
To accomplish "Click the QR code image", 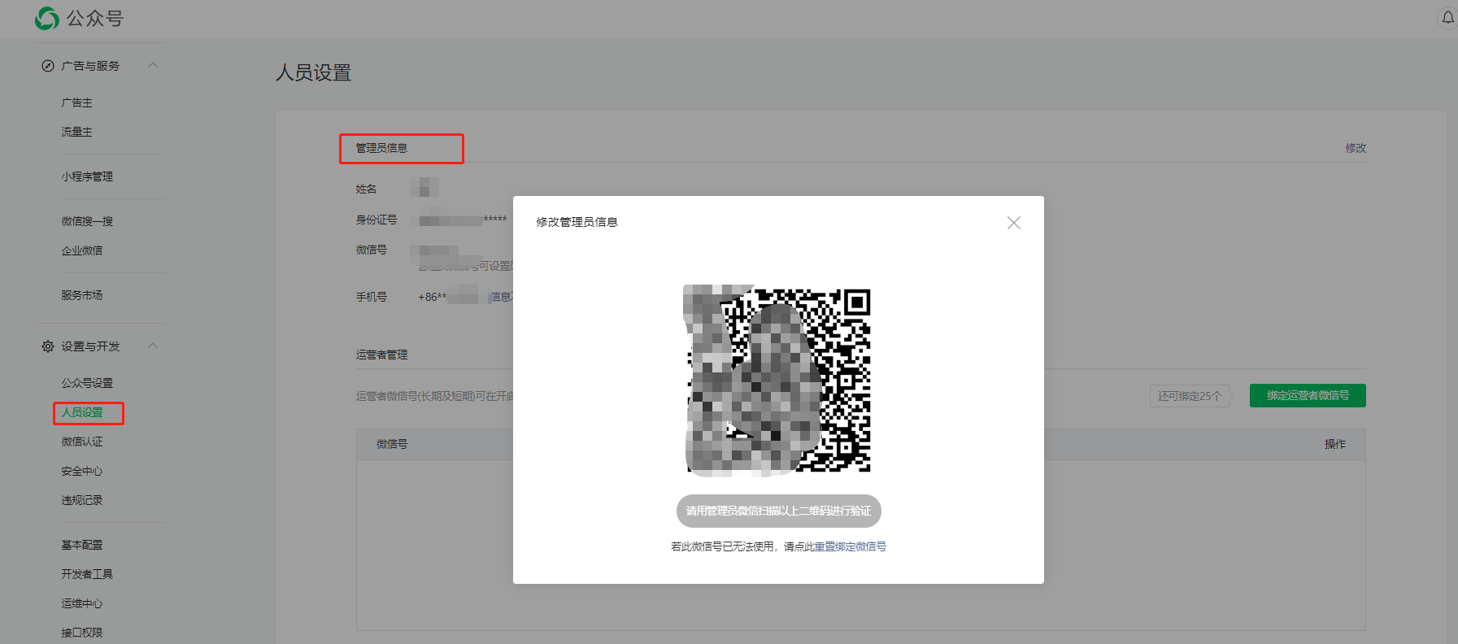I will tap(778, 380).
